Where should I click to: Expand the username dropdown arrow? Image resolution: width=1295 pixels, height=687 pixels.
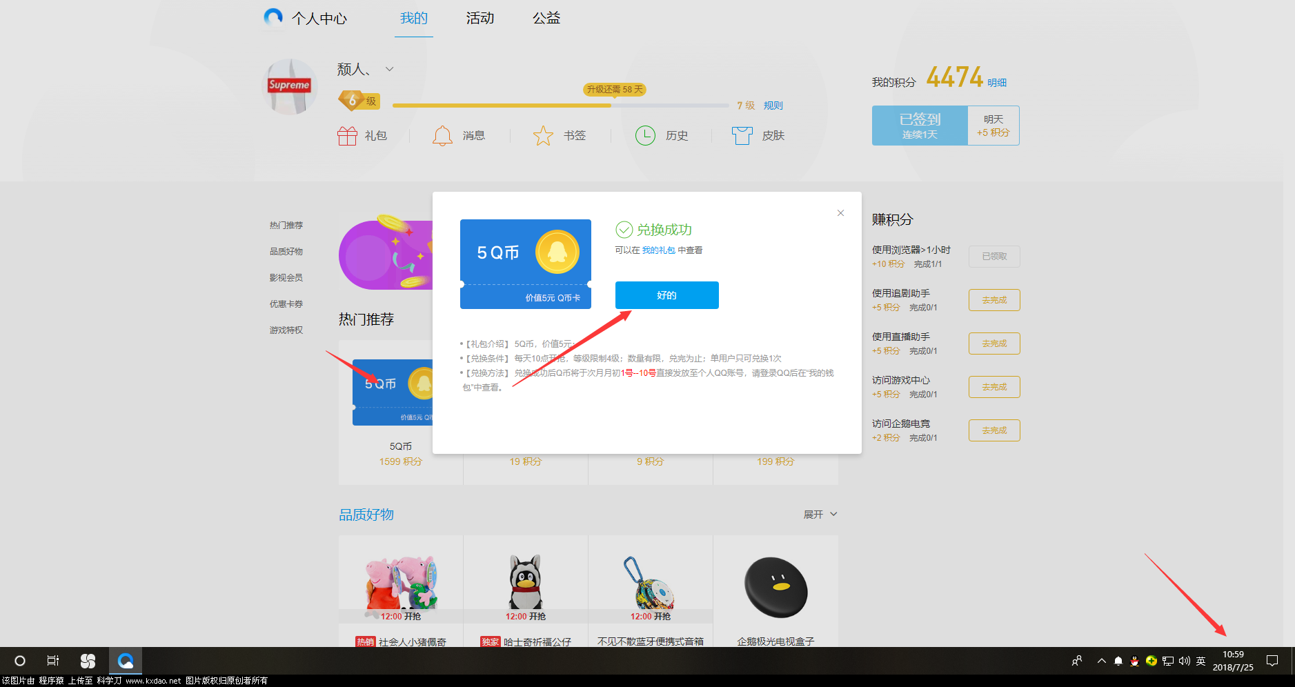tap(389, 69)
